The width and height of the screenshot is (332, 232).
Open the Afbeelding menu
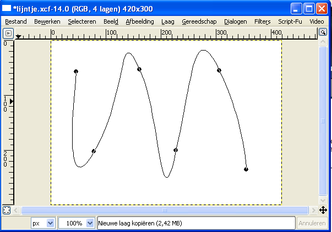click(x=140, y=21)
